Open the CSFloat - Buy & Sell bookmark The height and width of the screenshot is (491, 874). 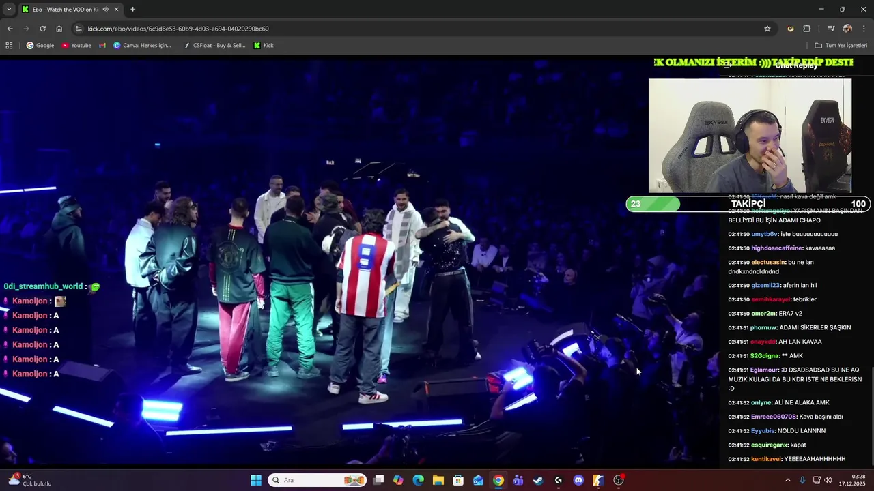pos(214,46)
